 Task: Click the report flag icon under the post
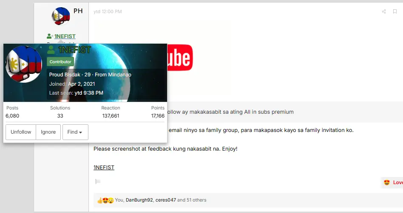click(98, 182)
